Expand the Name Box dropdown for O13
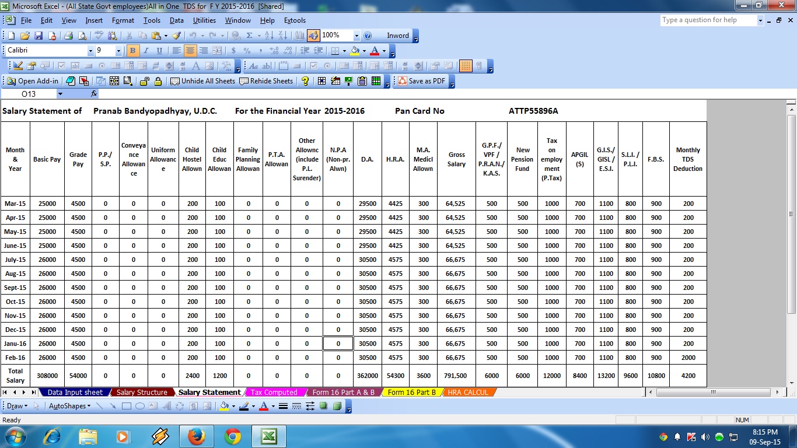 point(60,94)
